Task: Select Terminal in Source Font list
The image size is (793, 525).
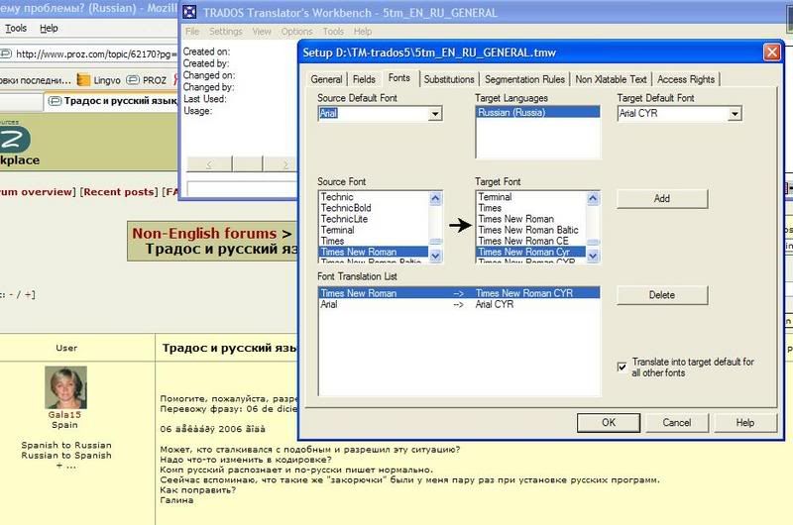Action: coord(374,230)
